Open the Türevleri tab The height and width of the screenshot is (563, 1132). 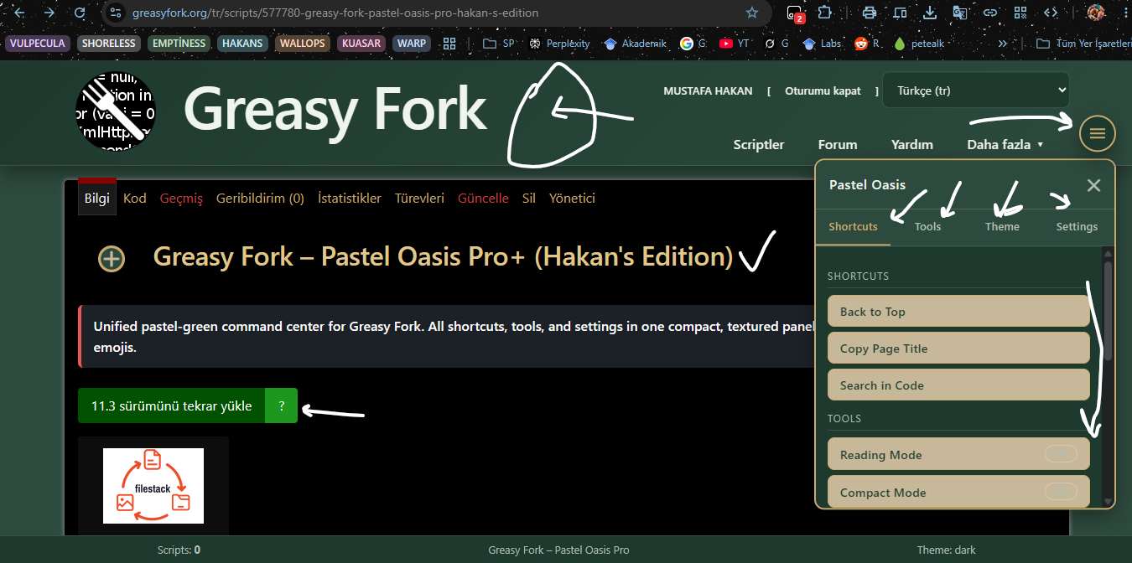click(x=419, y=198)
